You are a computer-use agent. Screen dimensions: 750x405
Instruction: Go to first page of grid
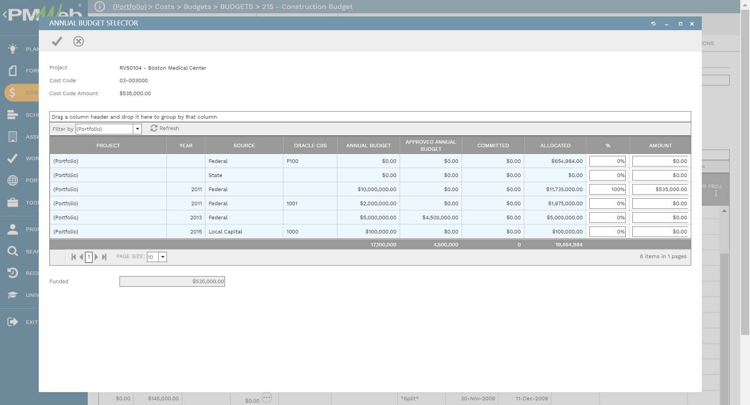pyautogui.click(x=73, y=257)
